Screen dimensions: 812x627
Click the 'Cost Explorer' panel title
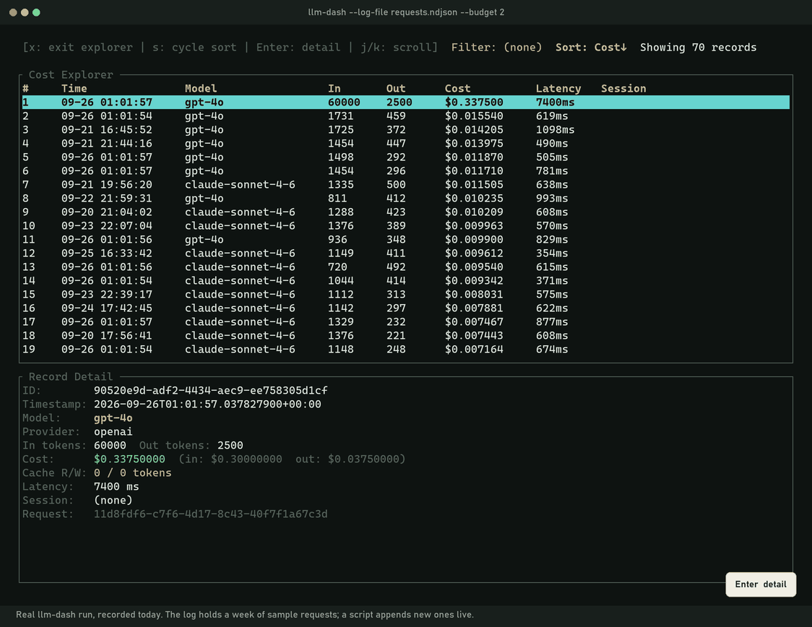71,74
